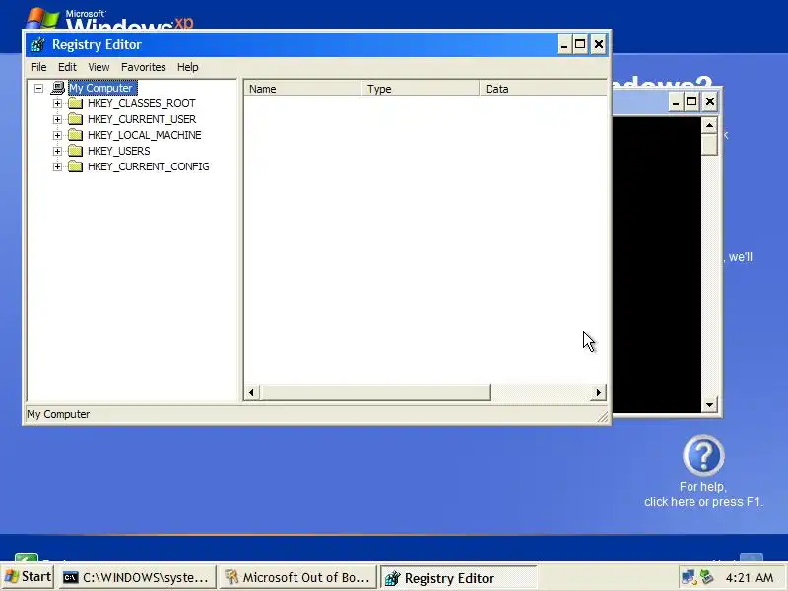Image resolution: width=788 pixels, height=591 pixels.
Task: Click the network tray icon
Action: click(x=688, y=577)
